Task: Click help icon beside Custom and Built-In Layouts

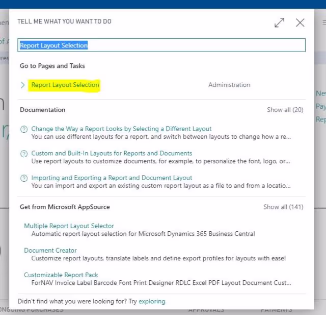Action: (24, 154)
